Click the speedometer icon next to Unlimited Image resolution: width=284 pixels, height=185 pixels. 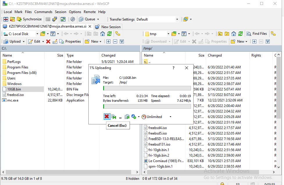click(x=143, y=116)
